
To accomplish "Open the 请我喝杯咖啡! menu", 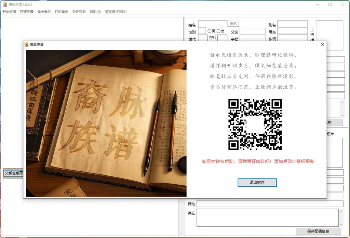I will point(116,12).
